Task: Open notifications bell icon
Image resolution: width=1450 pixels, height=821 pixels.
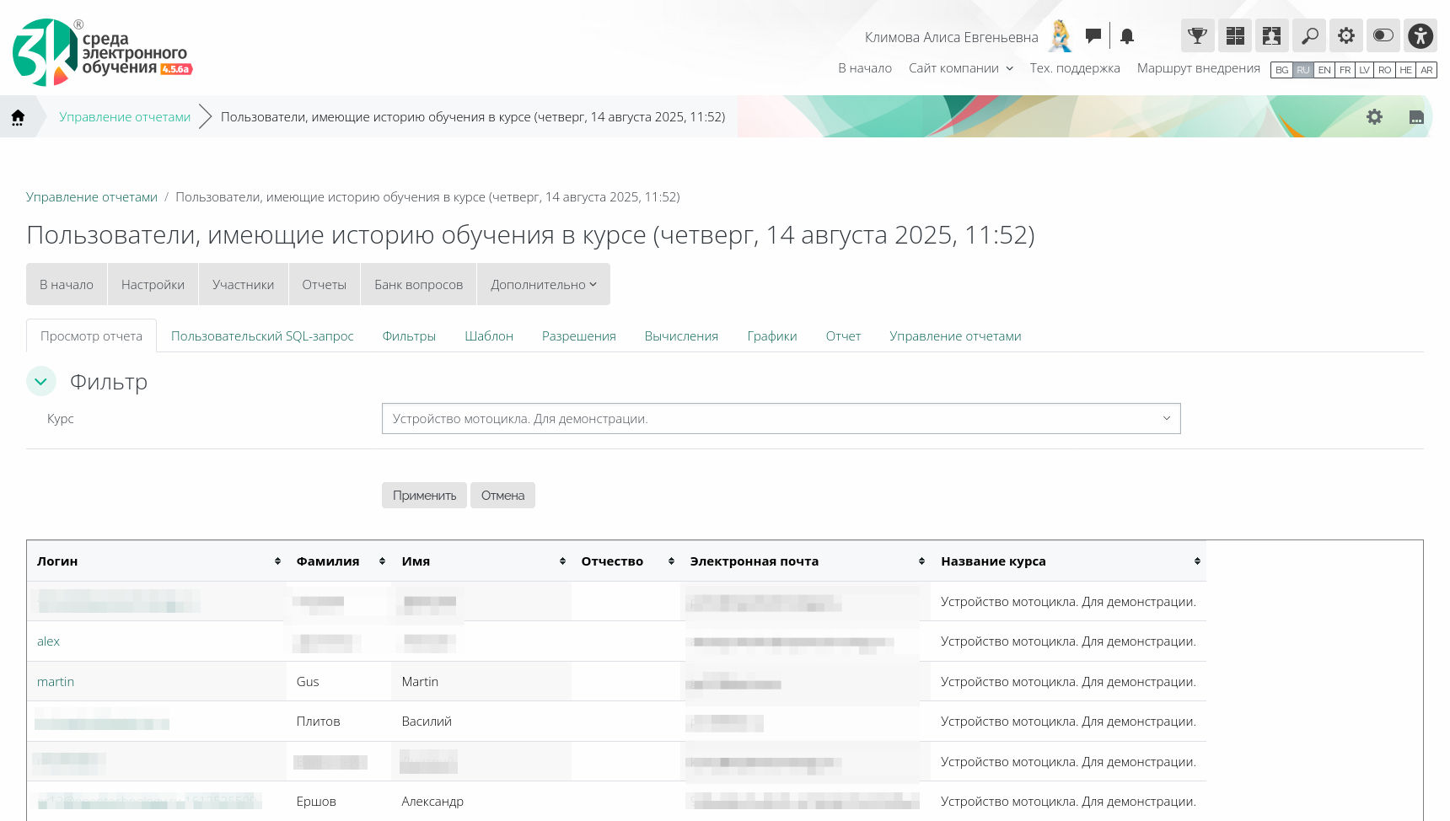Action: (x=1127, y=36)
